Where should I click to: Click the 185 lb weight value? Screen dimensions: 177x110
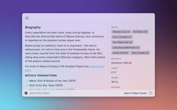115,82
